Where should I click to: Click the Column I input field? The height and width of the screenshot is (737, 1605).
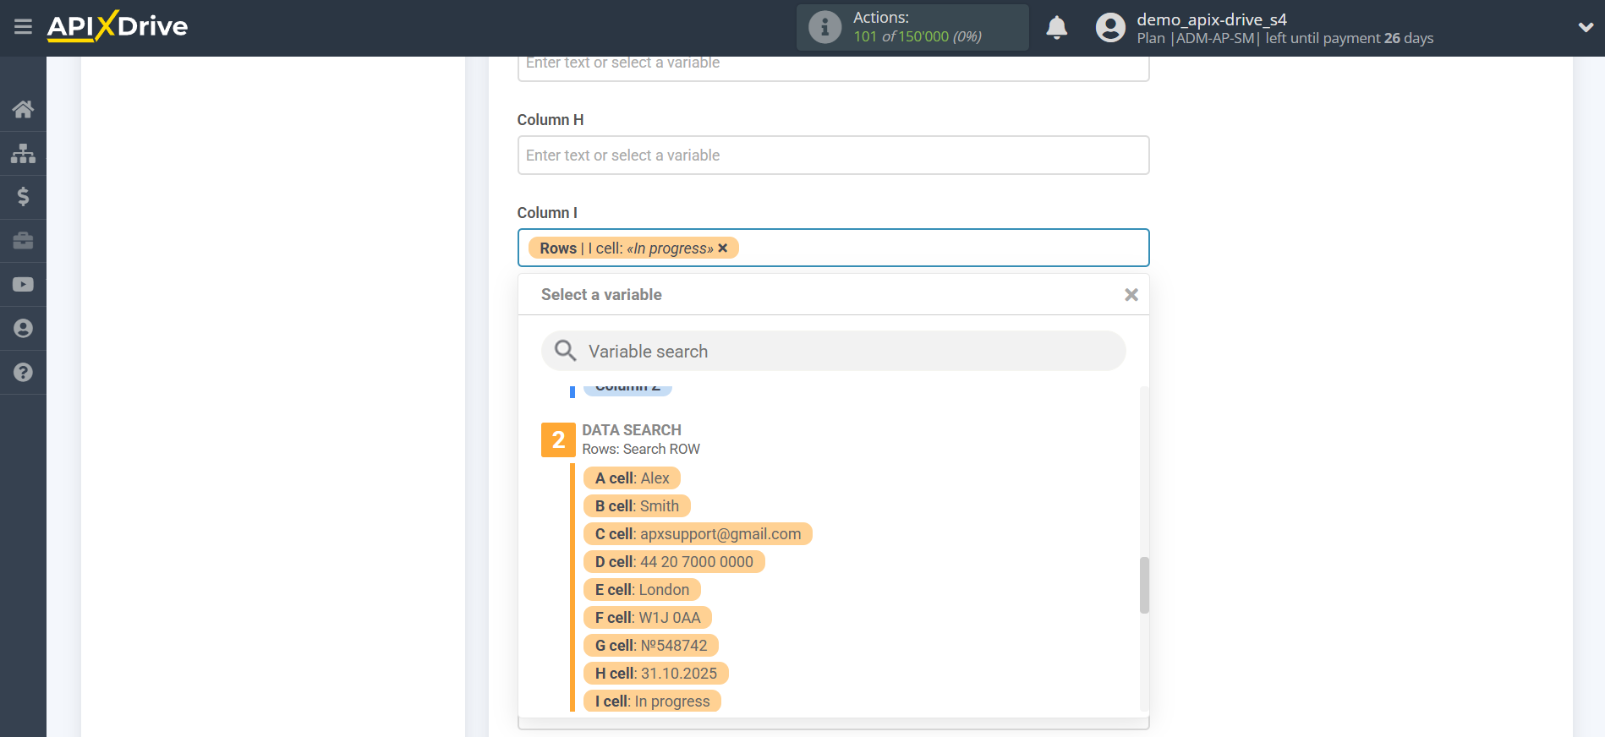coord(833,248)
